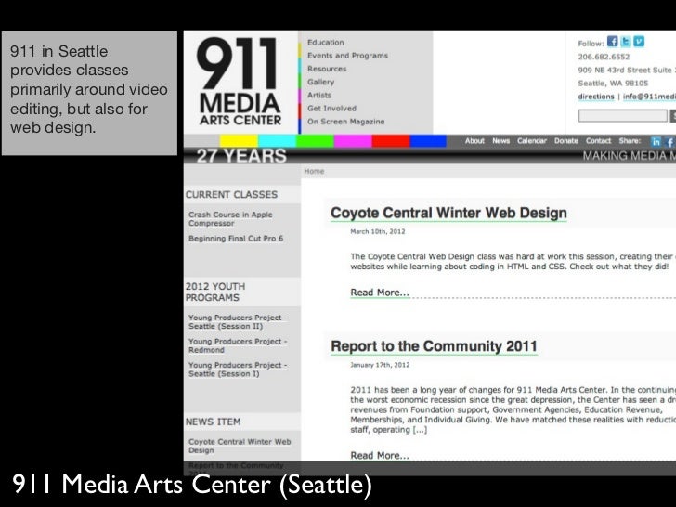
Task: Open Events and Programs menu item
Action: [x=347, y=56]
